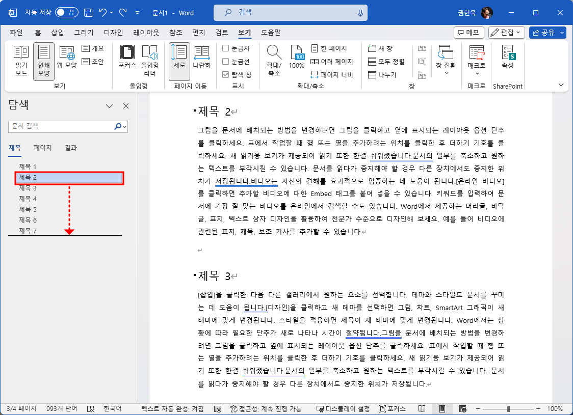Open the 검토 tab
Screen dimensions: 573x415
[x=221, y=33]
